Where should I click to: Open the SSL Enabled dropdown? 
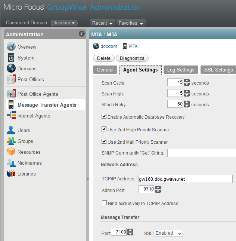coord(168,233)
